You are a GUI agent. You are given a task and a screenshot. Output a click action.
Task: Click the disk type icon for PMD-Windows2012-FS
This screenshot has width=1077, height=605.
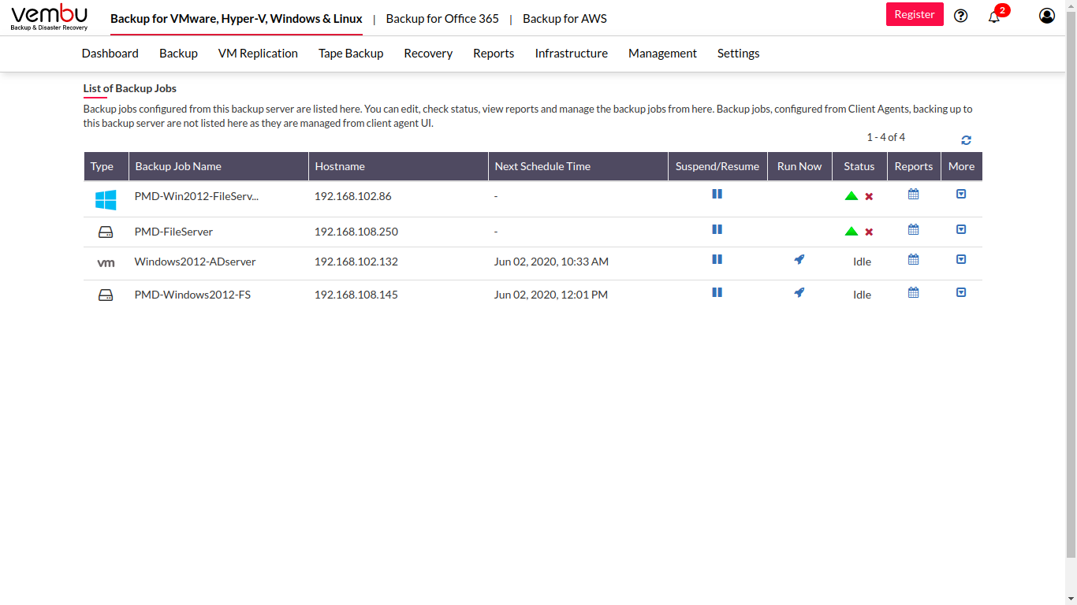click(106, 295)
